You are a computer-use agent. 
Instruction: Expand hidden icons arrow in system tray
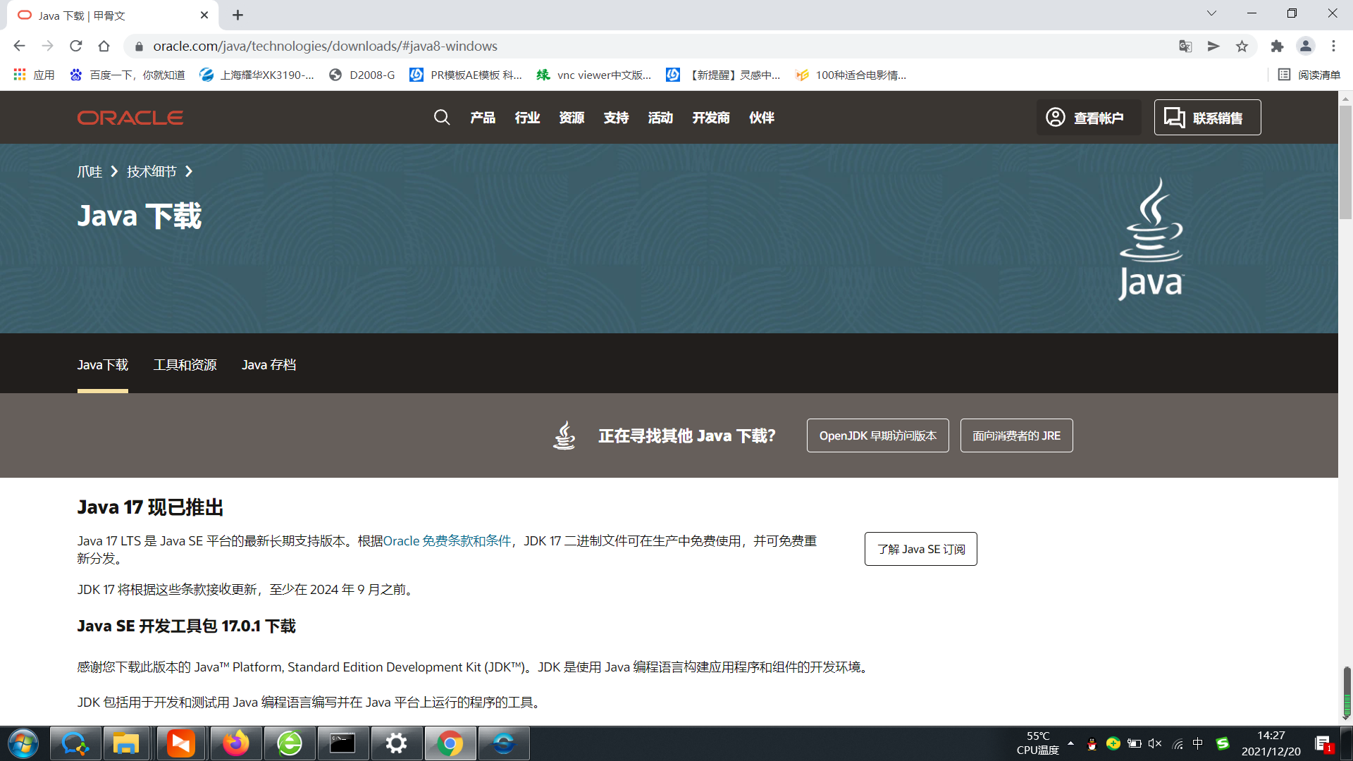[x=1070, y=743]
